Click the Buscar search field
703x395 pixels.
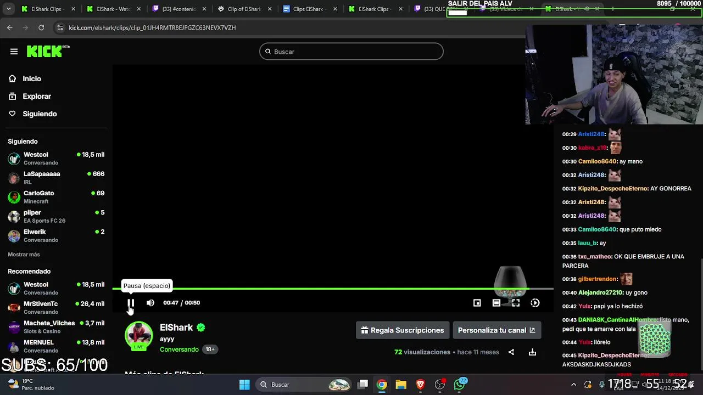click(351, 52)
